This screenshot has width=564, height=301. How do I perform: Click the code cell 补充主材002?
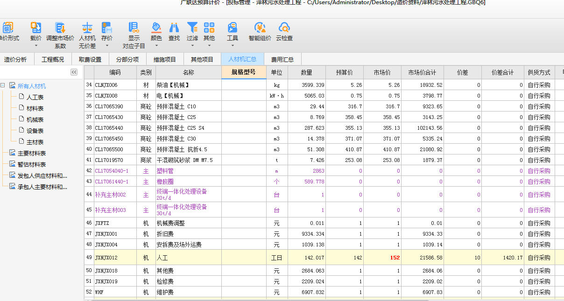click(115, 195)
